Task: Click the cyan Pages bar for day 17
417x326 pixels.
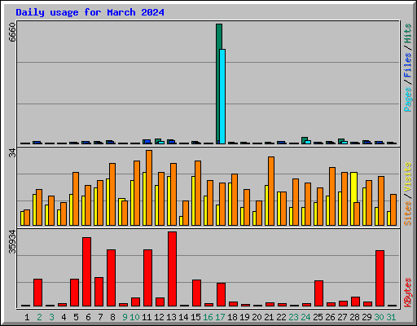Action: click(x=222, y=96)
